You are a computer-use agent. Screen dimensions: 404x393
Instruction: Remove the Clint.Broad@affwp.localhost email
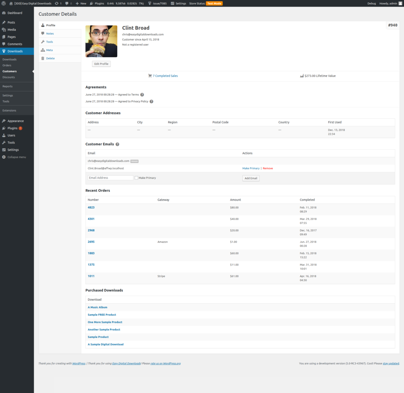268,168
